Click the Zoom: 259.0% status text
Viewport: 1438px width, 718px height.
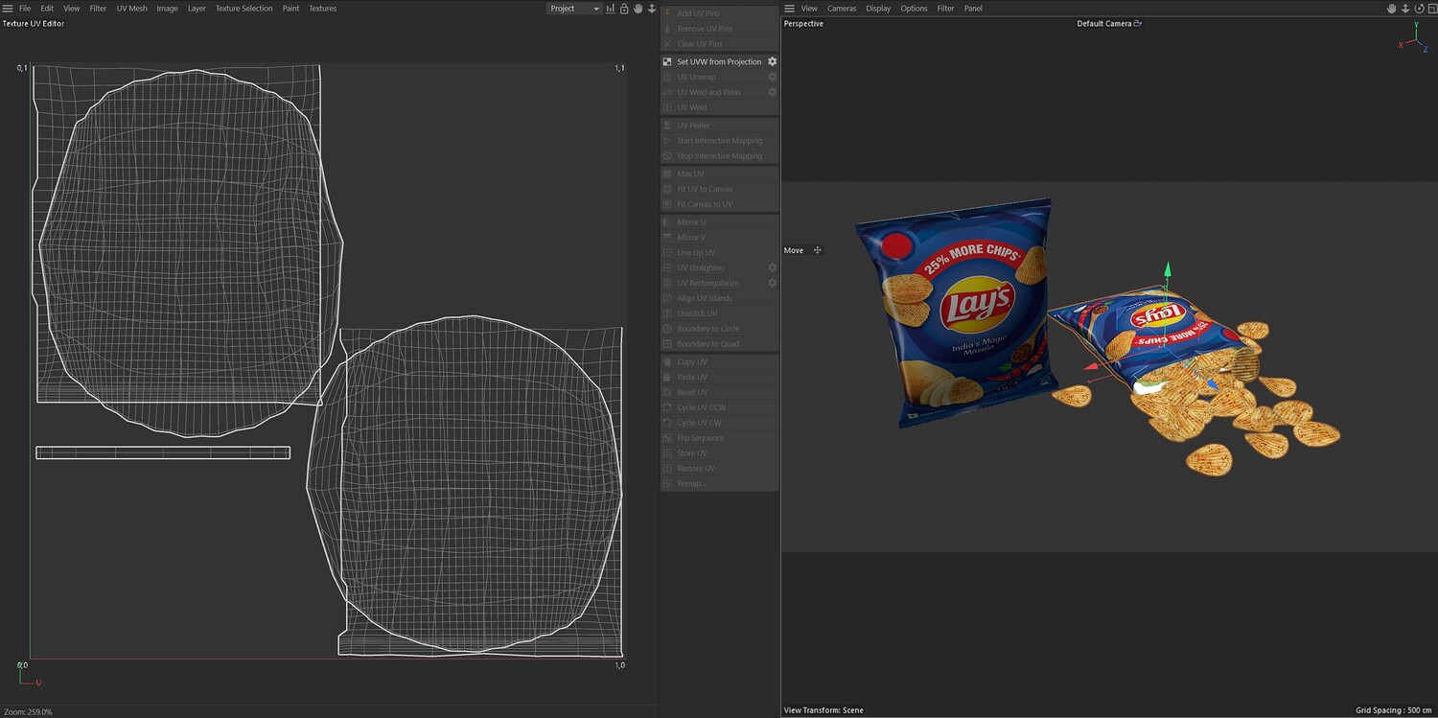pos(28,711)
